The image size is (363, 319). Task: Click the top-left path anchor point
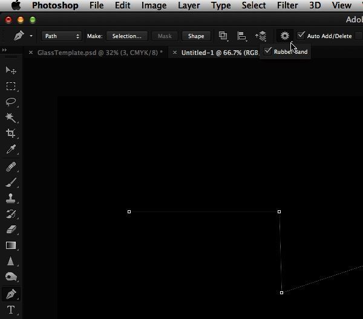point(129,211)
